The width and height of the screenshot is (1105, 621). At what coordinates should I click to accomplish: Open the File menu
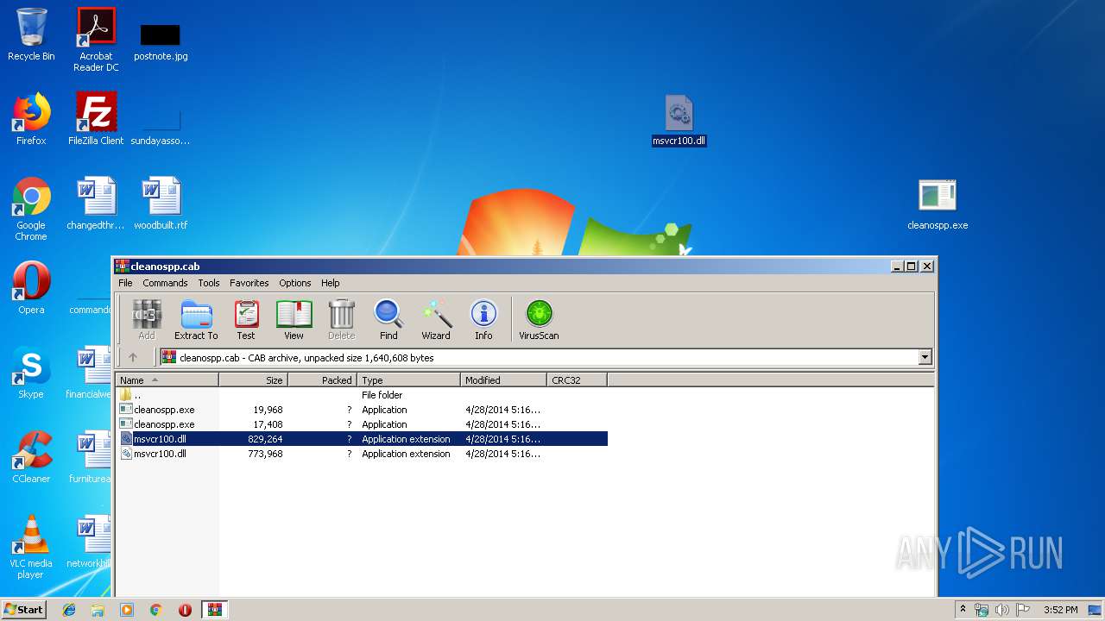(125, 283)
